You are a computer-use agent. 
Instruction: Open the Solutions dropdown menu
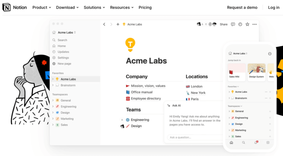tap(94, 7)
